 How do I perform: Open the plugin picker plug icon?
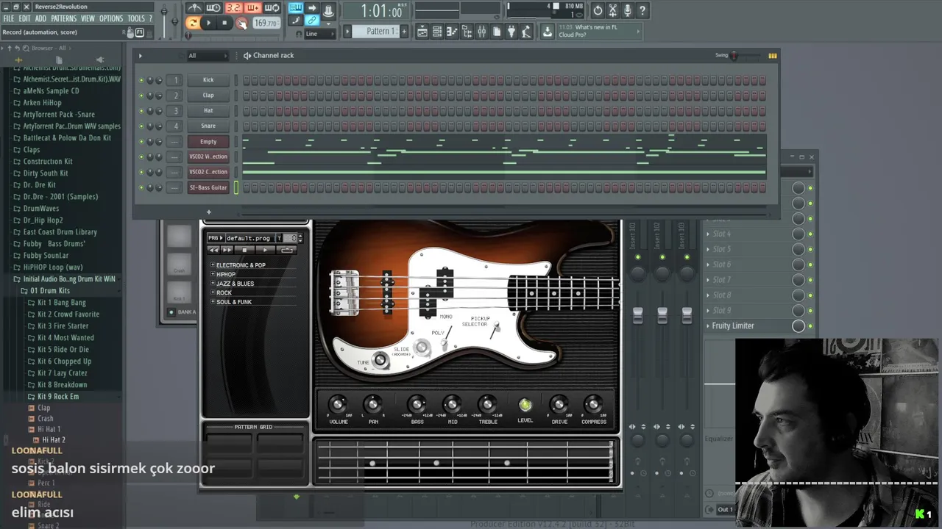point(511,32)
